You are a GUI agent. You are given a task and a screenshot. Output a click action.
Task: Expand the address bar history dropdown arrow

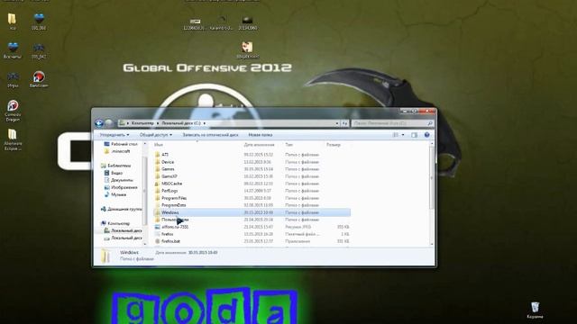coord(337,123)
